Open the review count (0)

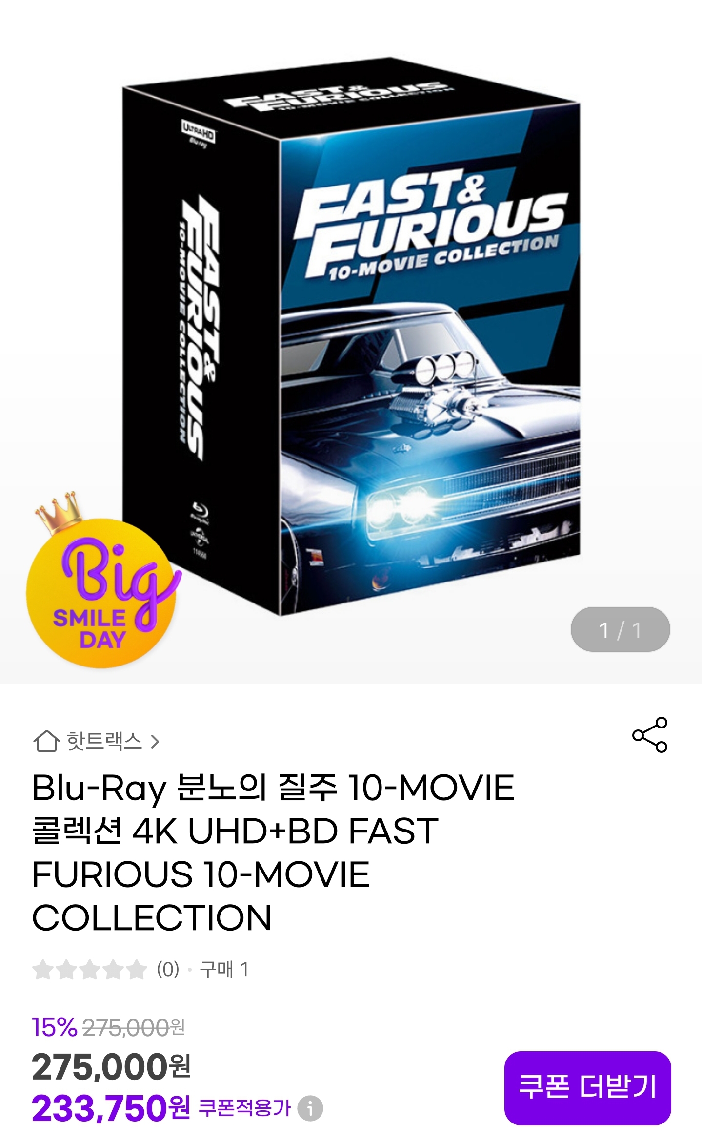[168, 970]
